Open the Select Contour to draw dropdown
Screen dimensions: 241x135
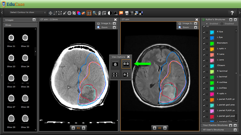pos(28,13)
